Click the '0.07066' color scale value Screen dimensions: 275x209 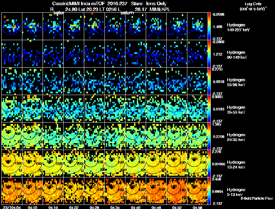point(219,164)
